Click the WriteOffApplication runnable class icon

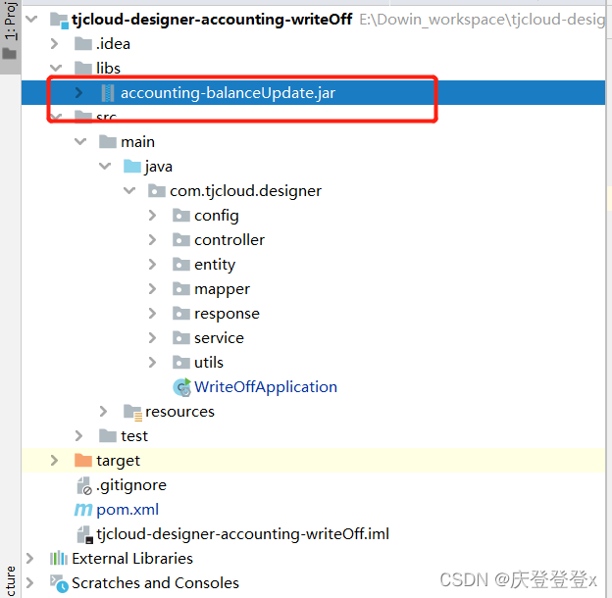(181, 387)
